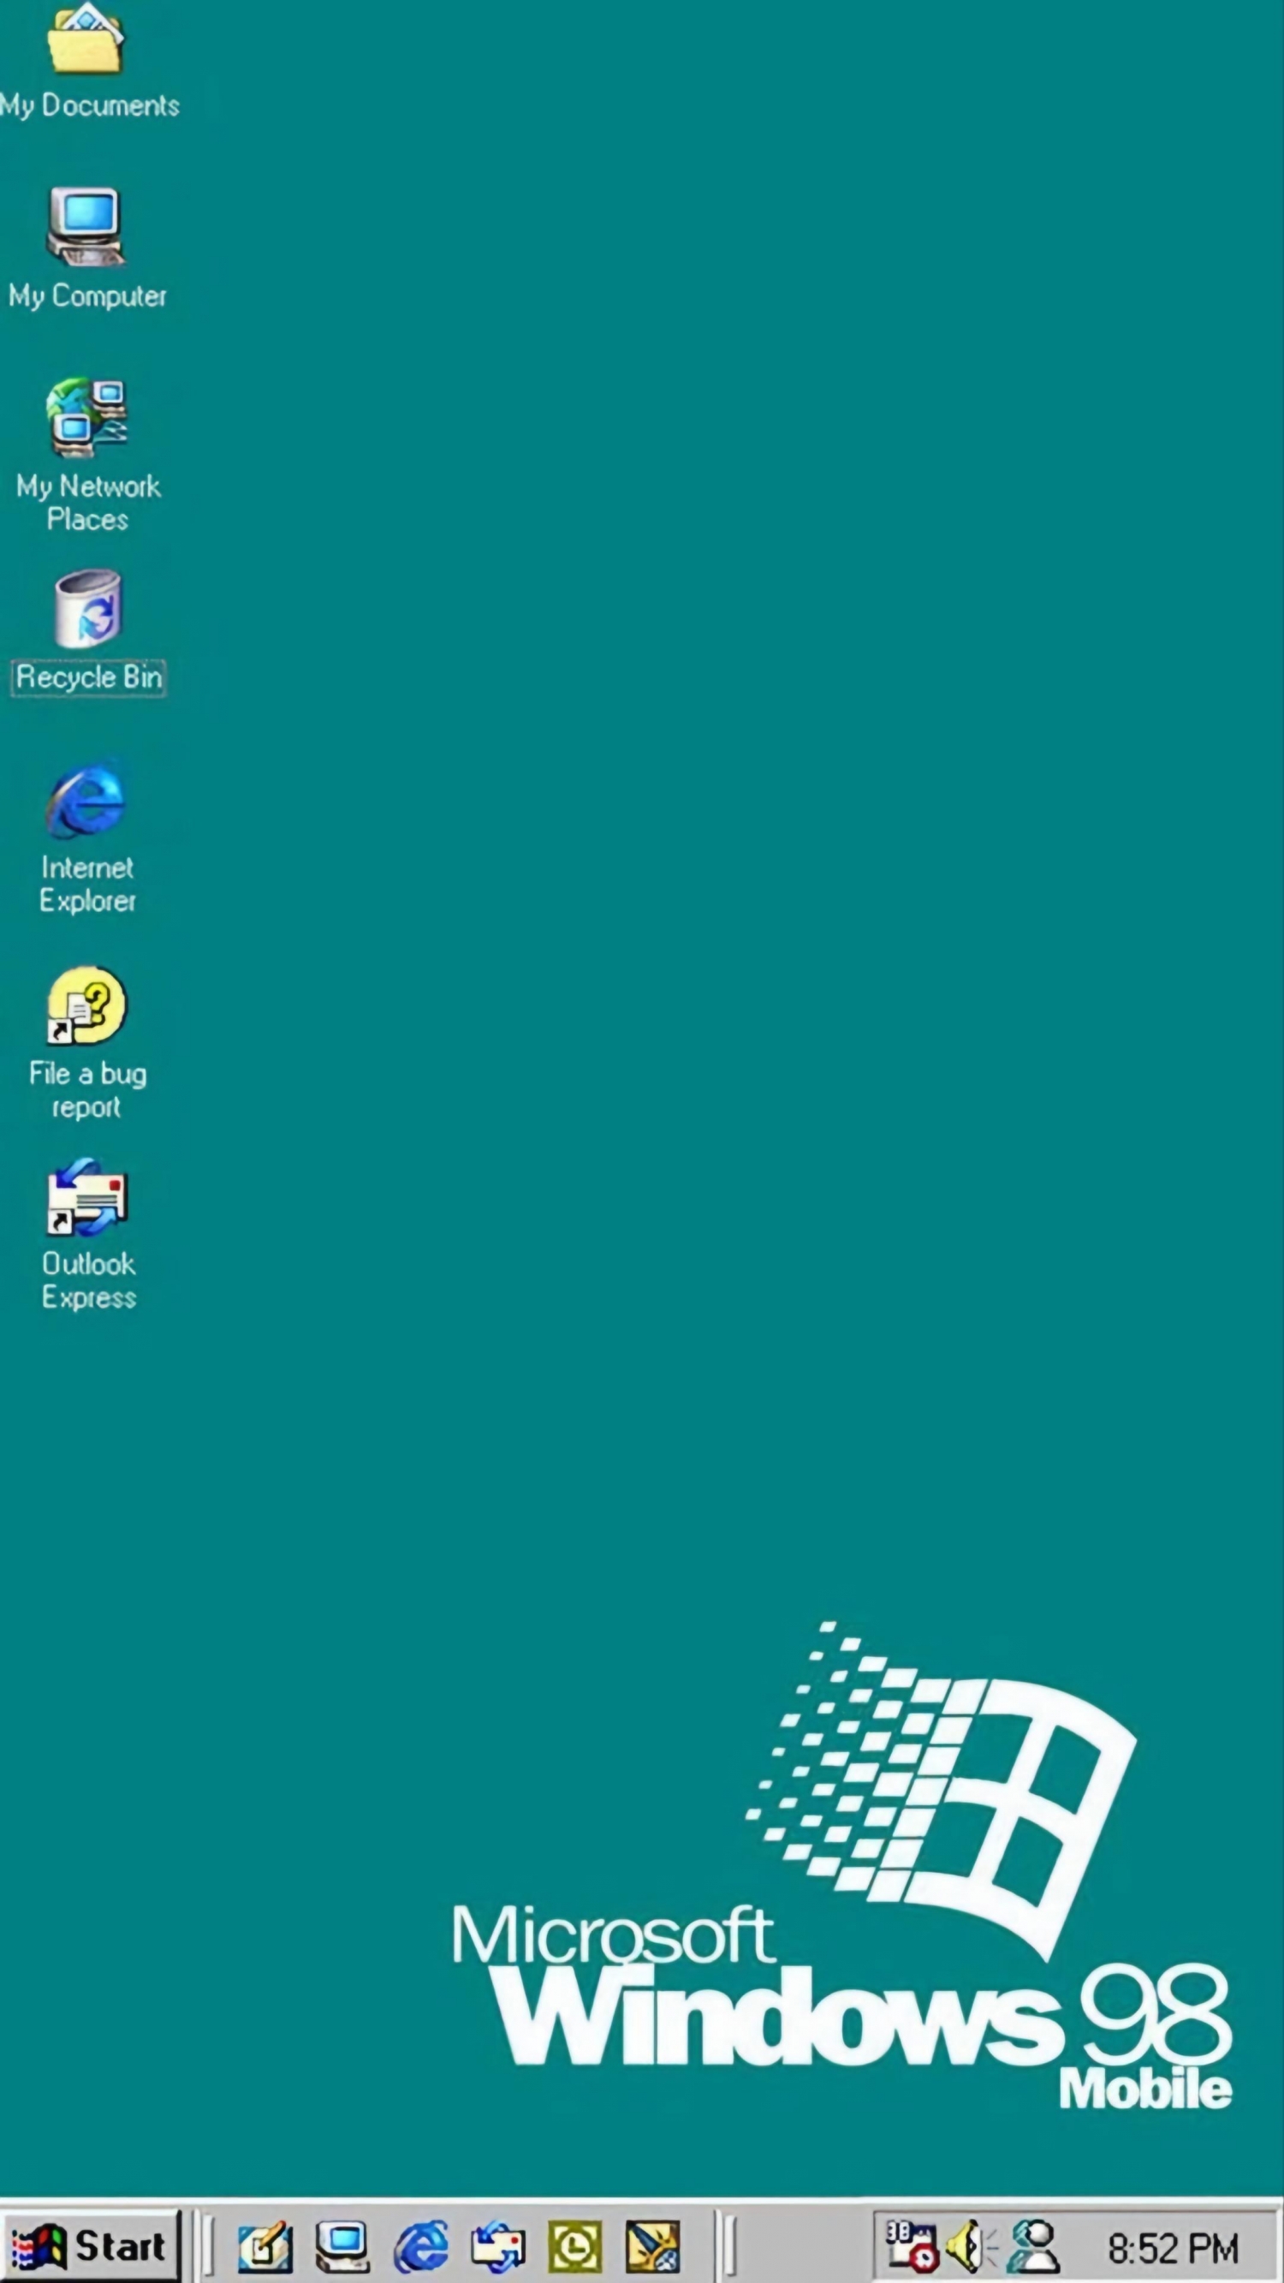1284x2283 pixels.
Task: Click the 'My Computer' label text
Action: coord(86,296)
